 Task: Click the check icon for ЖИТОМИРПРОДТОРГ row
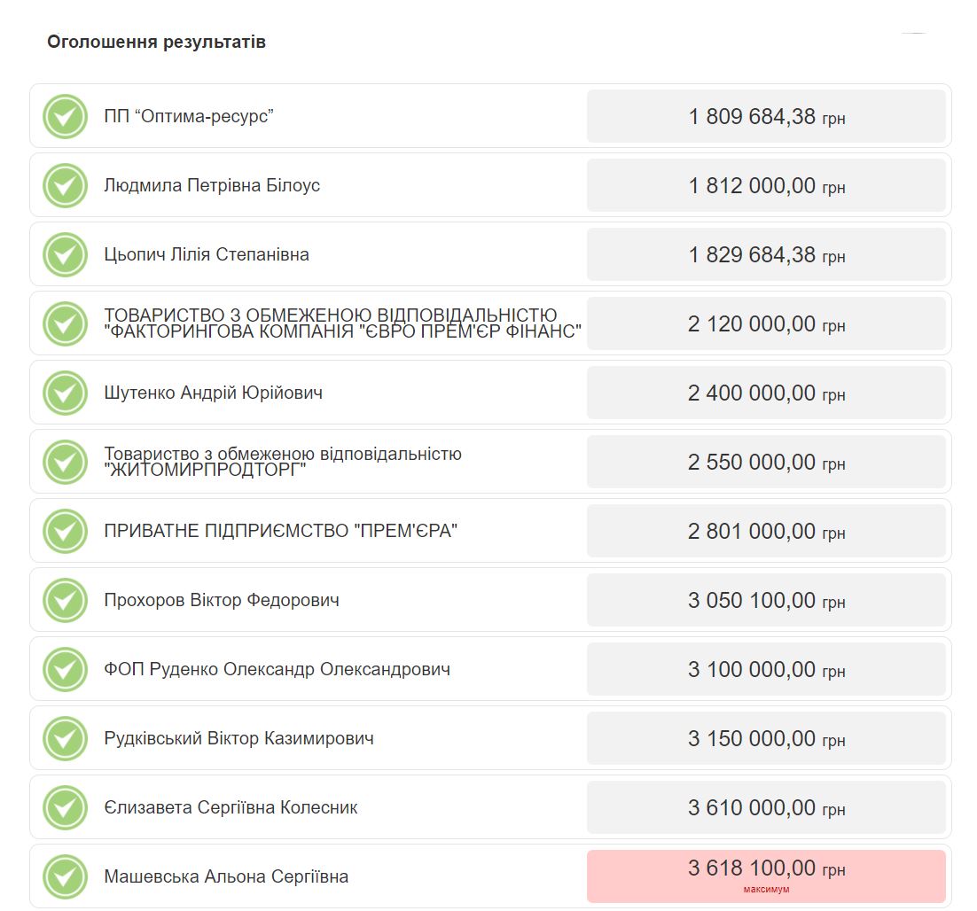pos(65,462)
